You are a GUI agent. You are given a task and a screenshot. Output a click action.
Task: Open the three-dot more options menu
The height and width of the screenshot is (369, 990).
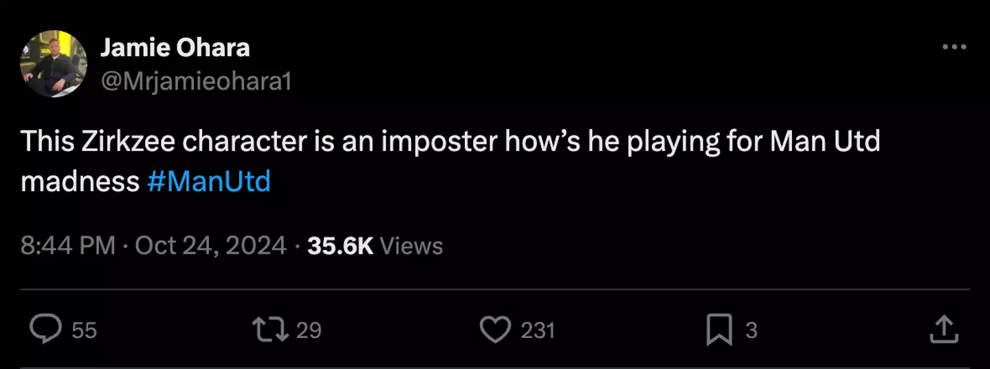tap(954, 47)
